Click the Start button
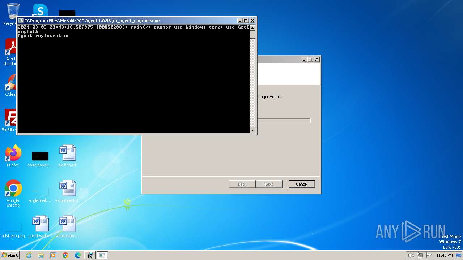 tap(10, 255)
